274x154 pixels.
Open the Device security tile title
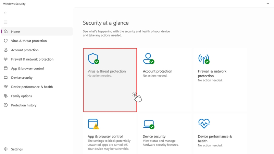pos(154,136)
